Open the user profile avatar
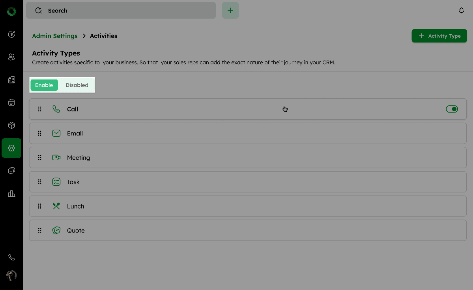The height and width of the screenshot is (290, 473). click(11, 275)
